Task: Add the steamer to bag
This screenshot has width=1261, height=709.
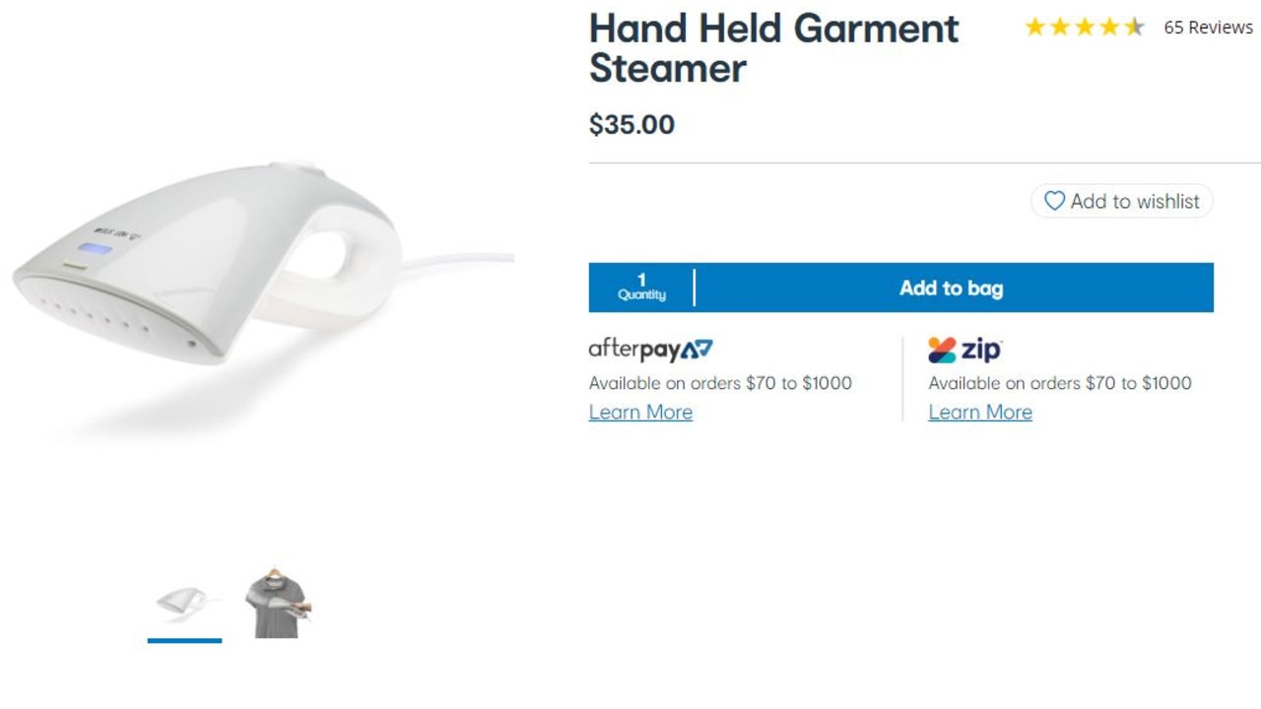Action: [954, 288]
